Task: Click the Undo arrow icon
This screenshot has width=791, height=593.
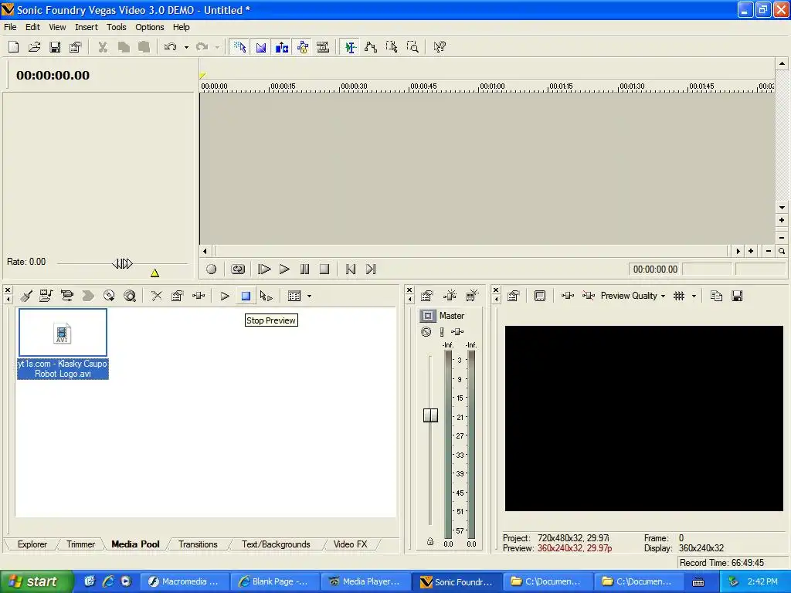Action: coord(170,47)
